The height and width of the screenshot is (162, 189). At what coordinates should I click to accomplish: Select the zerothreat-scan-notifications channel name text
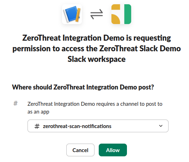77,126
